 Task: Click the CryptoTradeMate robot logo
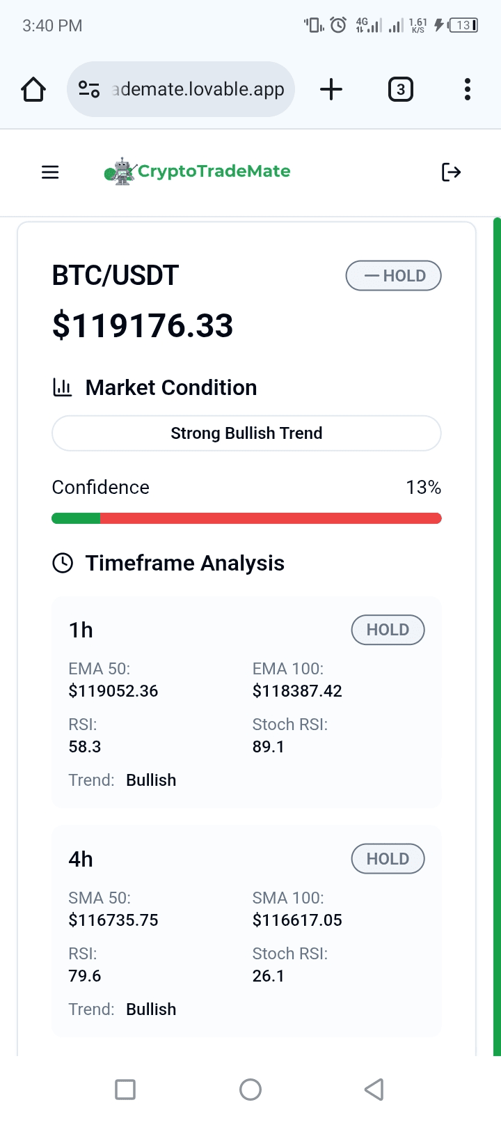point(120,171)
